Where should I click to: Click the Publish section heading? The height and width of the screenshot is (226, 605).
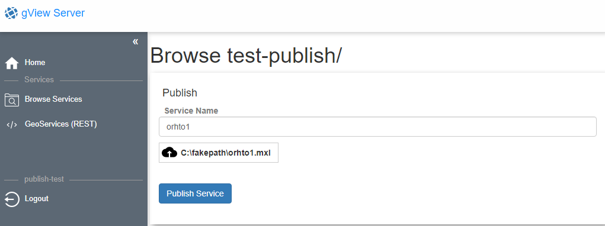point(180,93)
